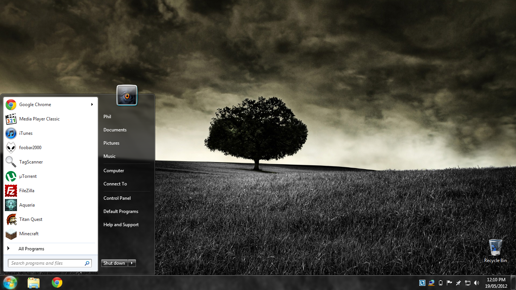Open Default Programs menu entry
The height and width of the screenshot is (290, 516).
(121, 211)
